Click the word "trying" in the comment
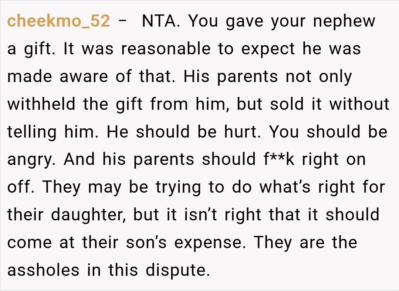The image size is (399, 291). [178, 187]
